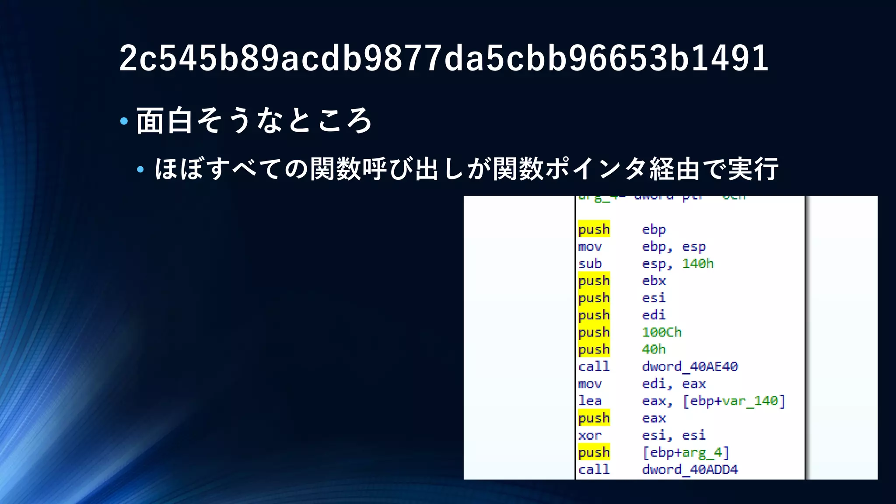Click the 'xor esi, esi' line
The height and width of the screenshot is (504, 896).
642,435
